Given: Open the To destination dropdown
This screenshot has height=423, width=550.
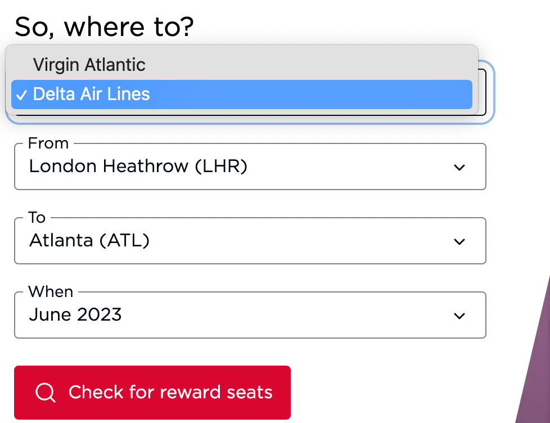Looking at the screenshot, I should (x=250, y=241).
